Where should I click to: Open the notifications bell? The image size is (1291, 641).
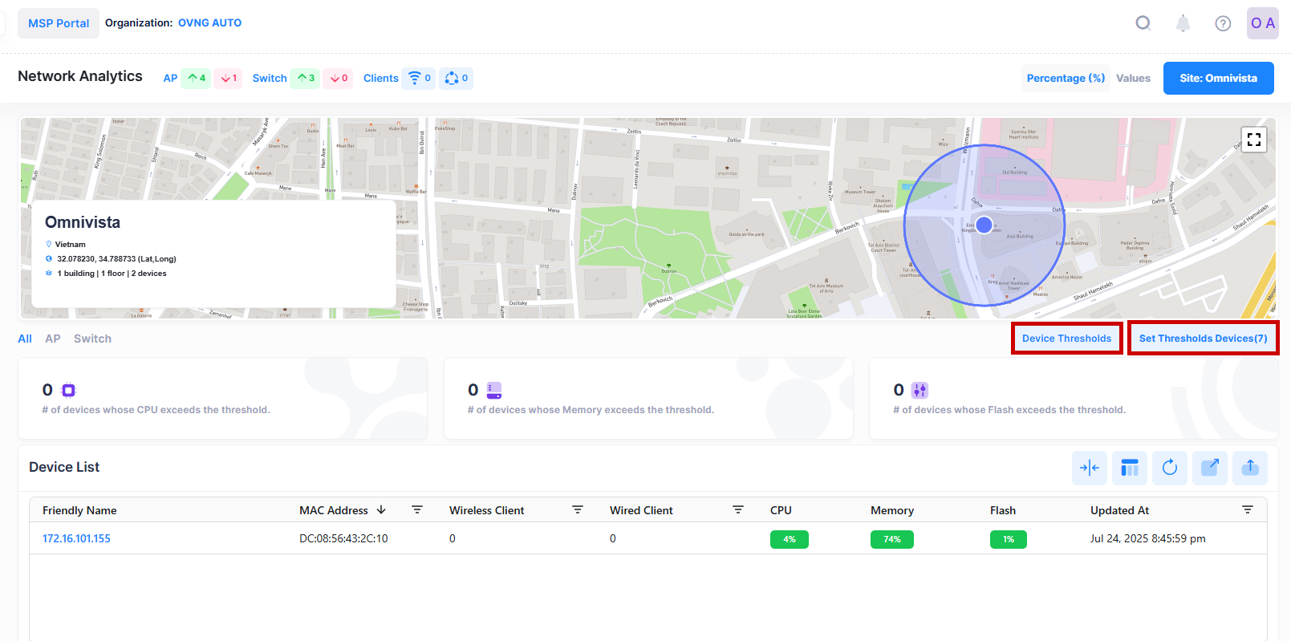(1183, 23)
